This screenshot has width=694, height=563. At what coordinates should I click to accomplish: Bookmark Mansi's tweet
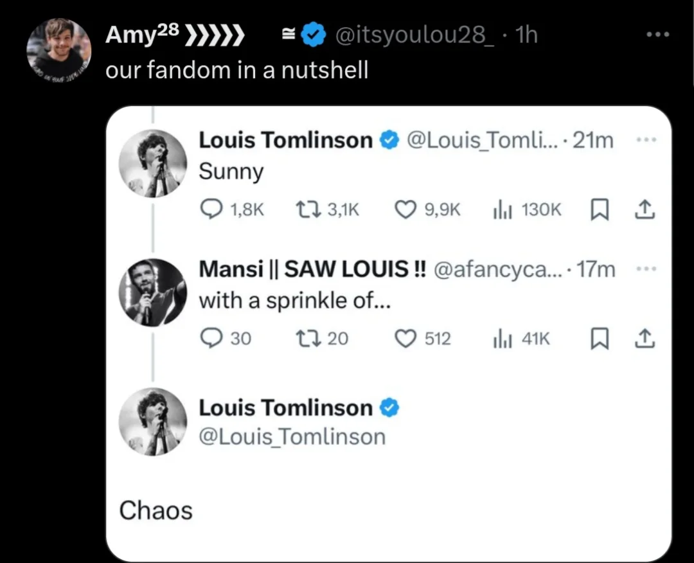600,339
